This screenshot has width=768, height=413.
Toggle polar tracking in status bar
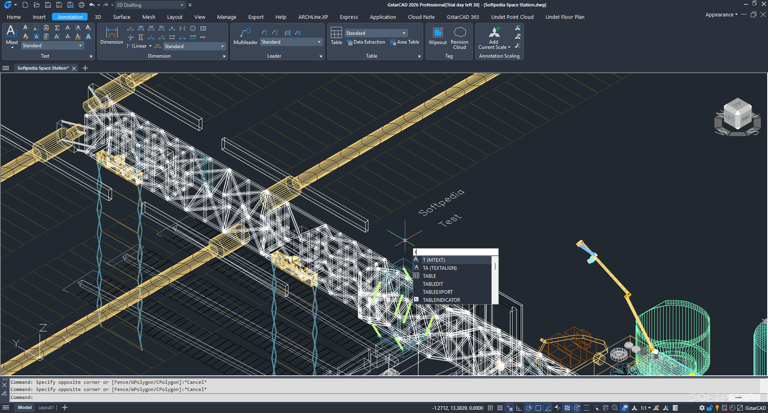coord(528,408)
